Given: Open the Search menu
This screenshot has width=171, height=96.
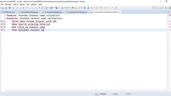Looking at the screenshot, I should [15, 4].
